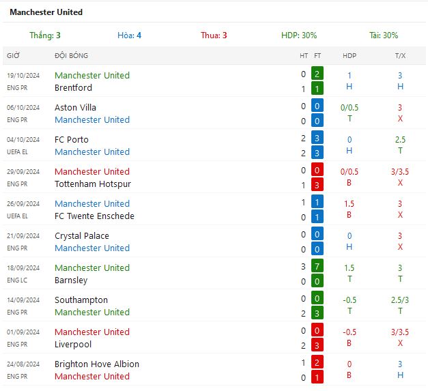
Task: Click Liverpool's red FT score 3
Action: pyautogui.click(x=317, y=345)
